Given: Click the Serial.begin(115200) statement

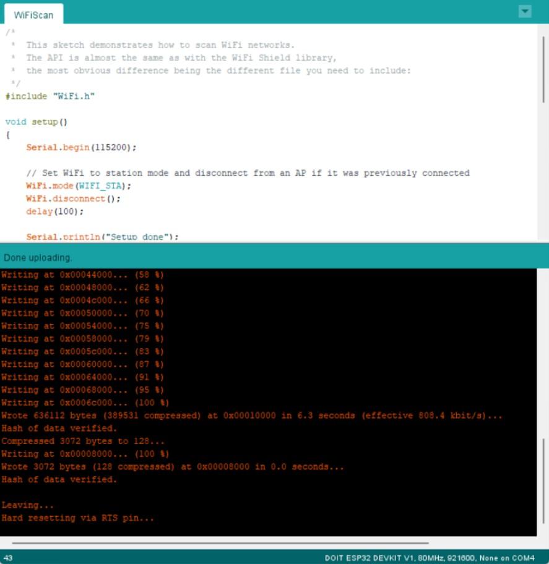Looking at the screenshot, I should tap(81, 147).
